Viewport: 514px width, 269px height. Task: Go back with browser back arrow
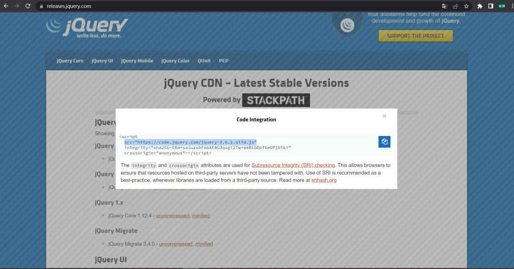click(6, 6)
